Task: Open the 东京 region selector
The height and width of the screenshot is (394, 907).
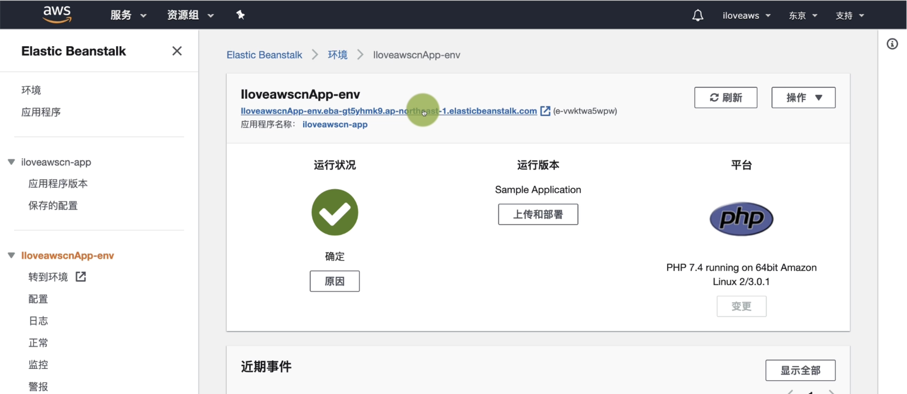Action: (803, 15)
